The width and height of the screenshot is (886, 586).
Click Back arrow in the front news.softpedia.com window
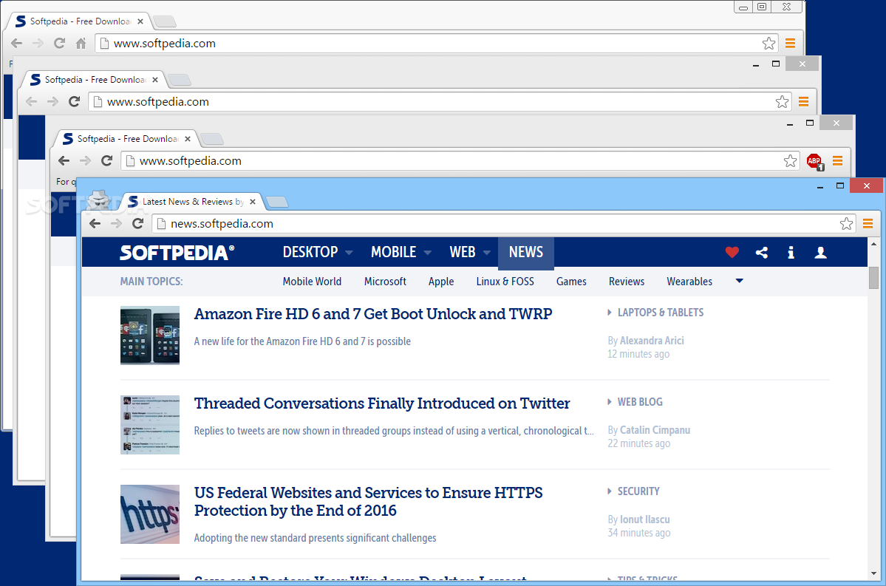(95, 224)
